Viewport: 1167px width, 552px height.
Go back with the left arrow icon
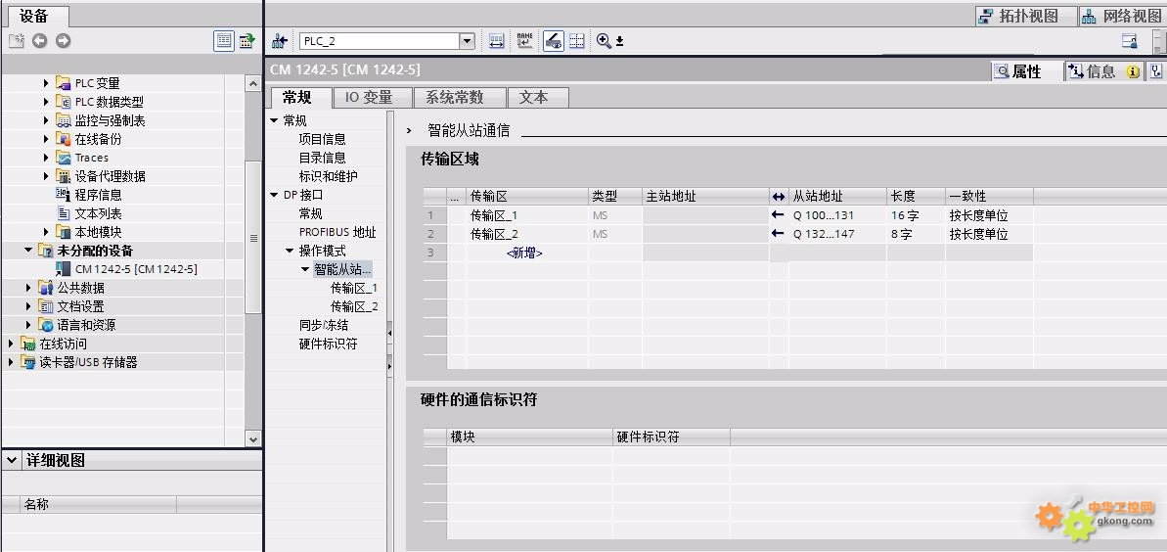39,41
